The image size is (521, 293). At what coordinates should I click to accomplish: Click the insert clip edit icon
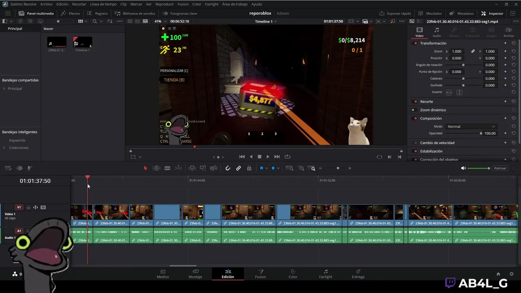192,168
